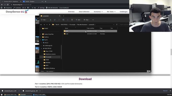Open the Overview page in site menu
Image resolution: width=172 pixels, height=96 pixels.
[71, 12]
